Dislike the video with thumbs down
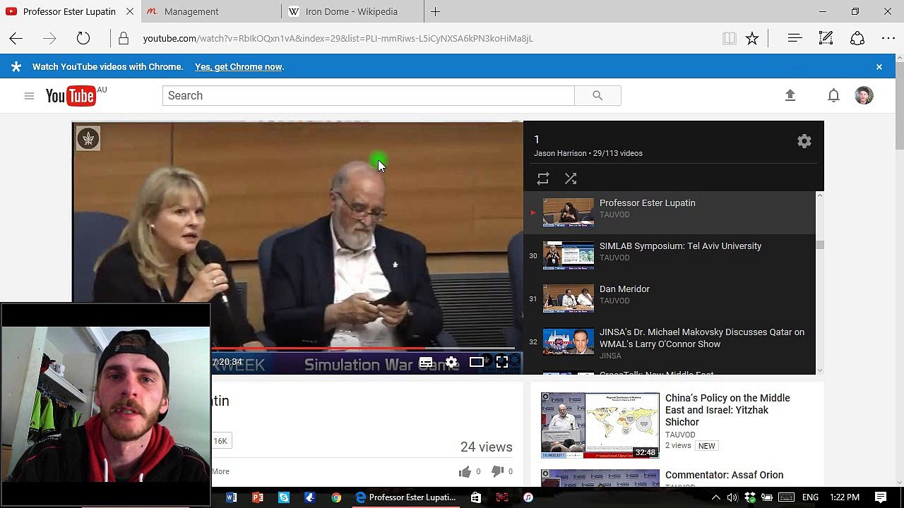 (x=497, y=471)
